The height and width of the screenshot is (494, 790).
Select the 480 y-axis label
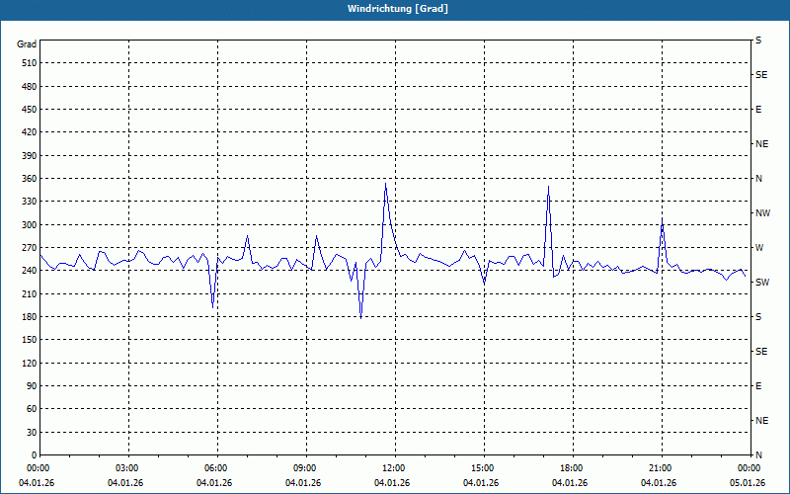click(x=30, y=86)
